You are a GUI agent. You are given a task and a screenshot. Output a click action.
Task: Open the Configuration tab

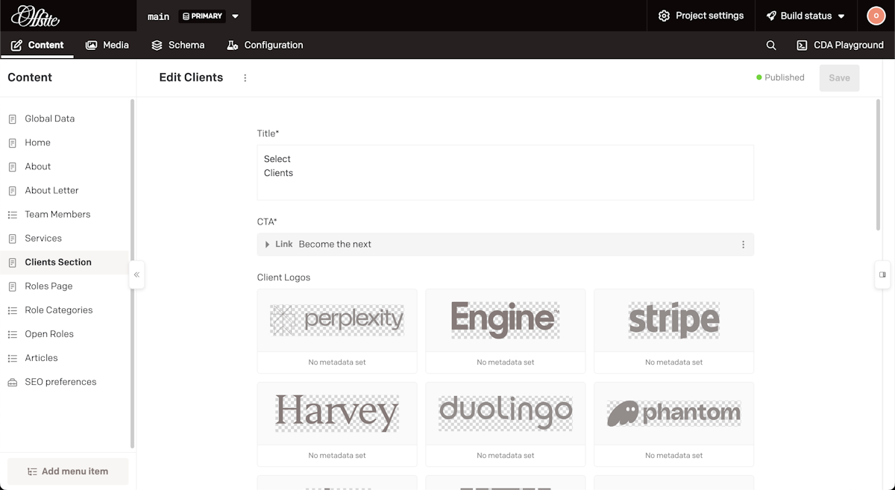tap(265, 45)
